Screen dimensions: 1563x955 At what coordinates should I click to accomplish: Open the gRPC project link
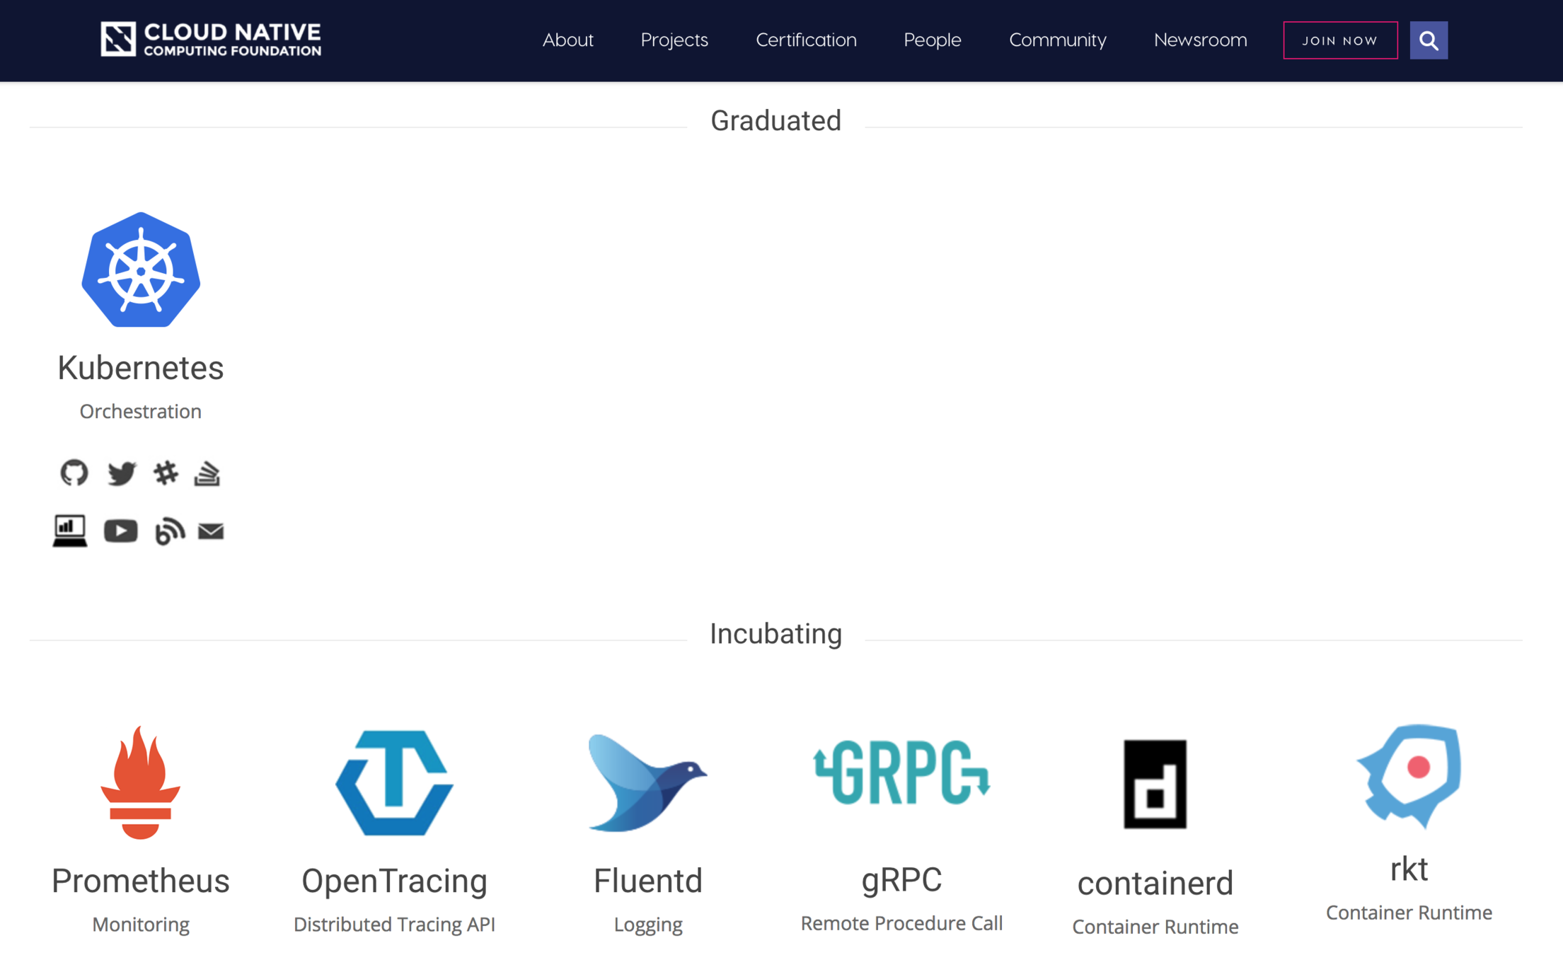(901, 880)
